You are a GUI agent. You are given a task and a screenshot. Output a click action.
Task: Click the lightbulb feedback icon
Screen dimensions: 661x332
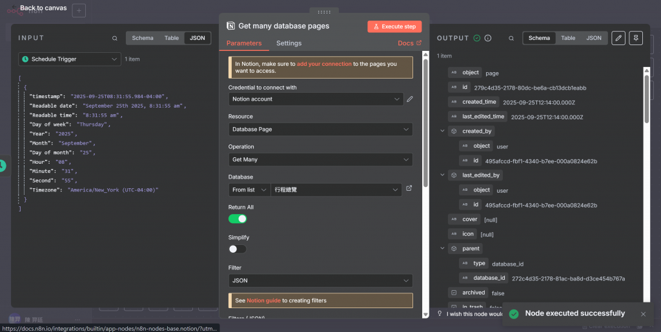[440, 314]
